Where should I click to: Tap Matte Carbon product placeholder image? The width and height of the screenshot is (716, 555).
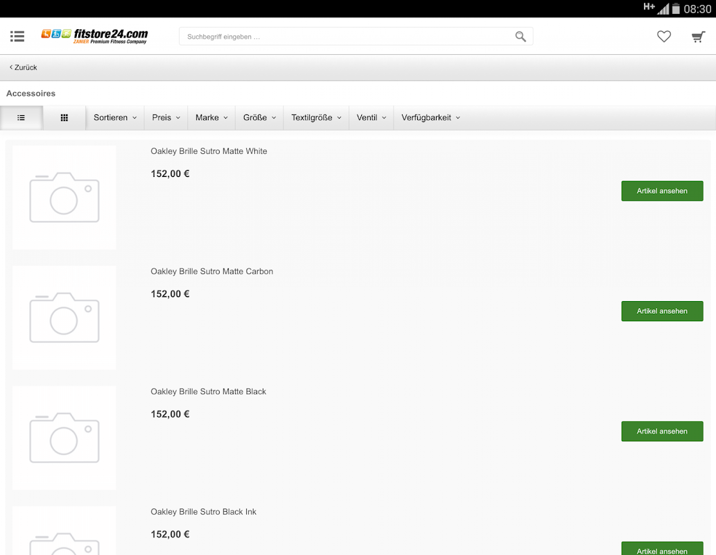pyautogui.click(x=64, y=318)
